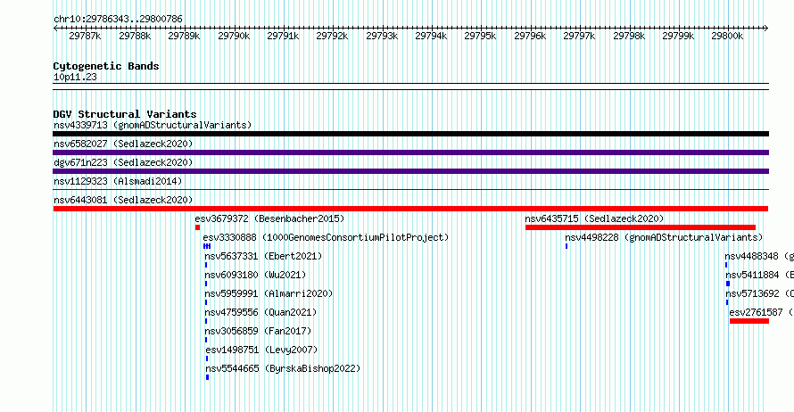Select the red esv2761587 variant bar
Screen dimensions: 794x412
pos(749,321)
